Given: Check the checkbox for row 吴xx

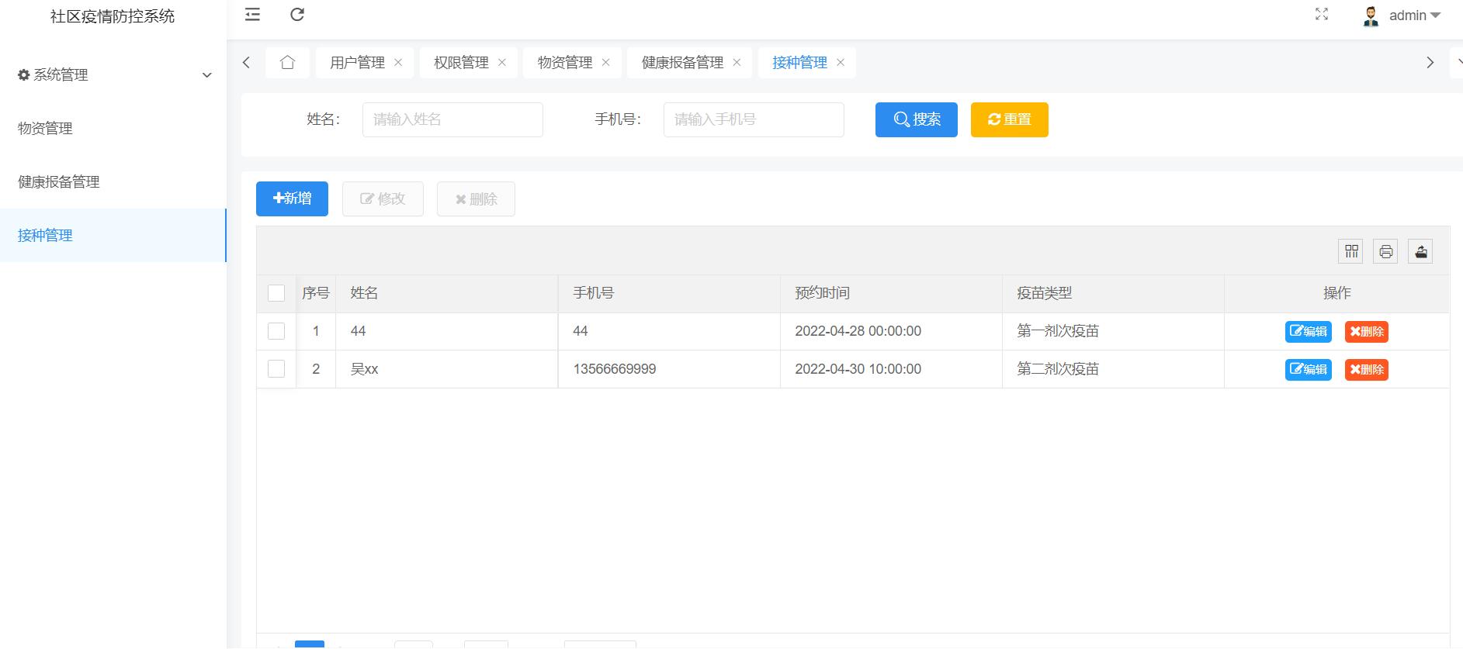Looking at the screenshot, I should (276, 369).
